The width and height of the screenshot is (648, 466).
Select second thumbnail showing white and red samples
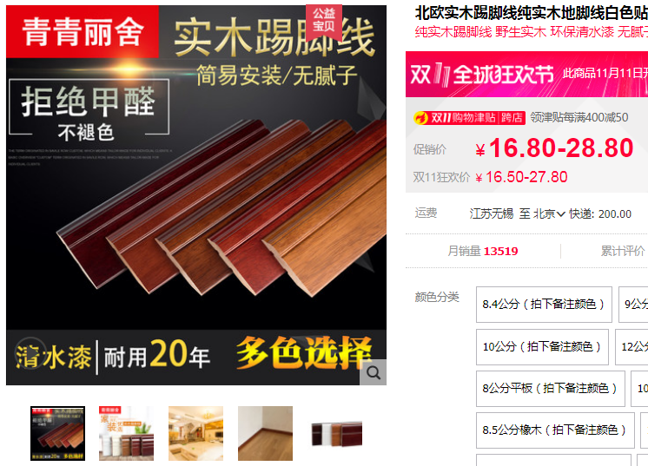[x=127, y=433]
